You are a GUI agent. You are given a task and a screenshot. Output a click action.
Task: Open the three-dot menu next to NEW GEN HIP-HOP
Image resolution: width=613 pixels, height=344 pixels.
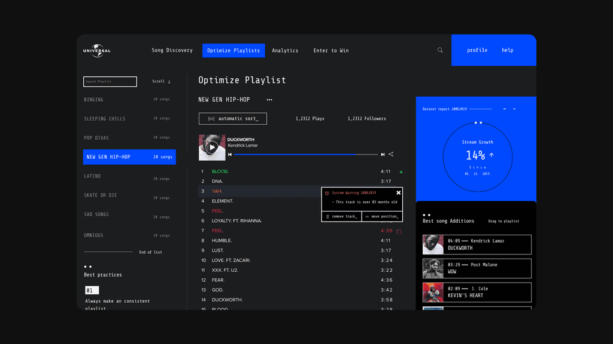coord(269,100)
